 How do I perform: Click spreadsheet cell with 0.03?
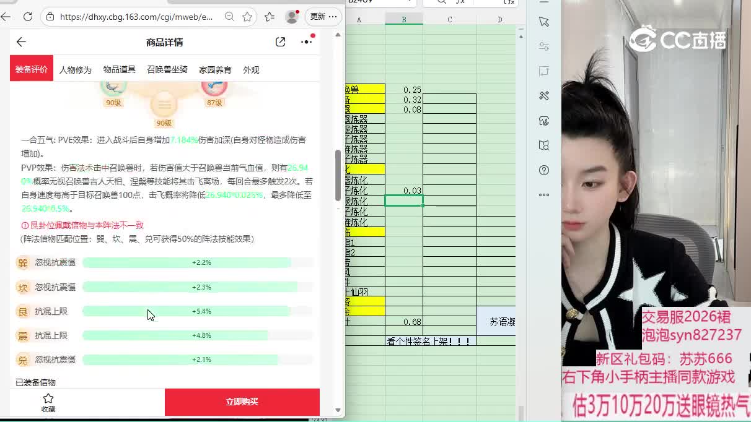coord(404,191)
